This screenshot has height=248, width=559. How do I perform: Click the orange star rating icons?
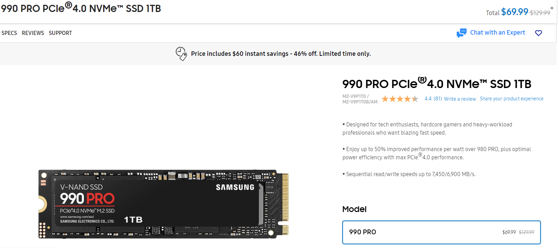click(400, 99)
